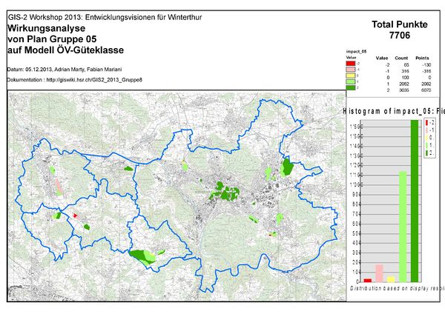
Task: Select the Points column header
Action: pos(421,57)
